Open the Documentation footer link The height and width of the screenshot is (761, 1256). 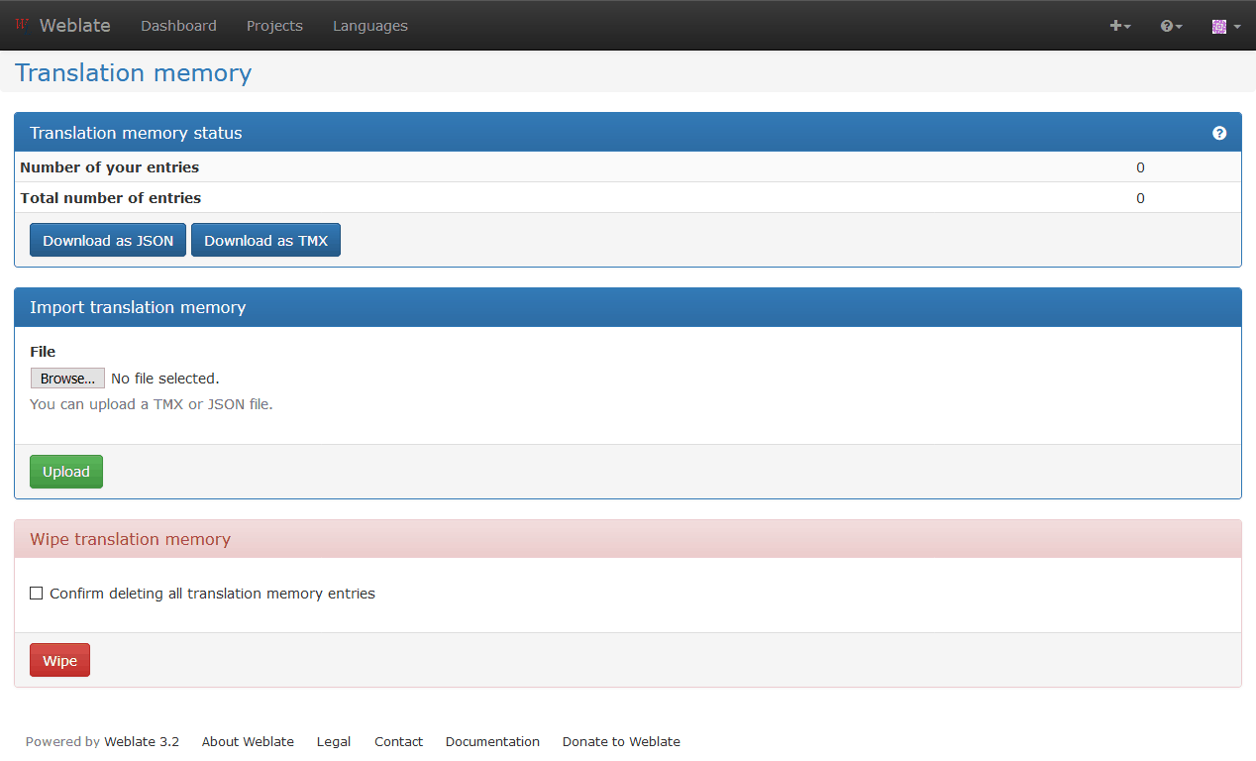coord(492,741)
